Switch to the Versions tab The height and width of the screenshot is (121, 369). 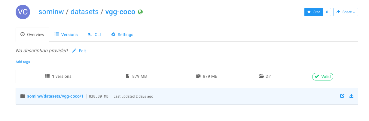pos(66,35)
